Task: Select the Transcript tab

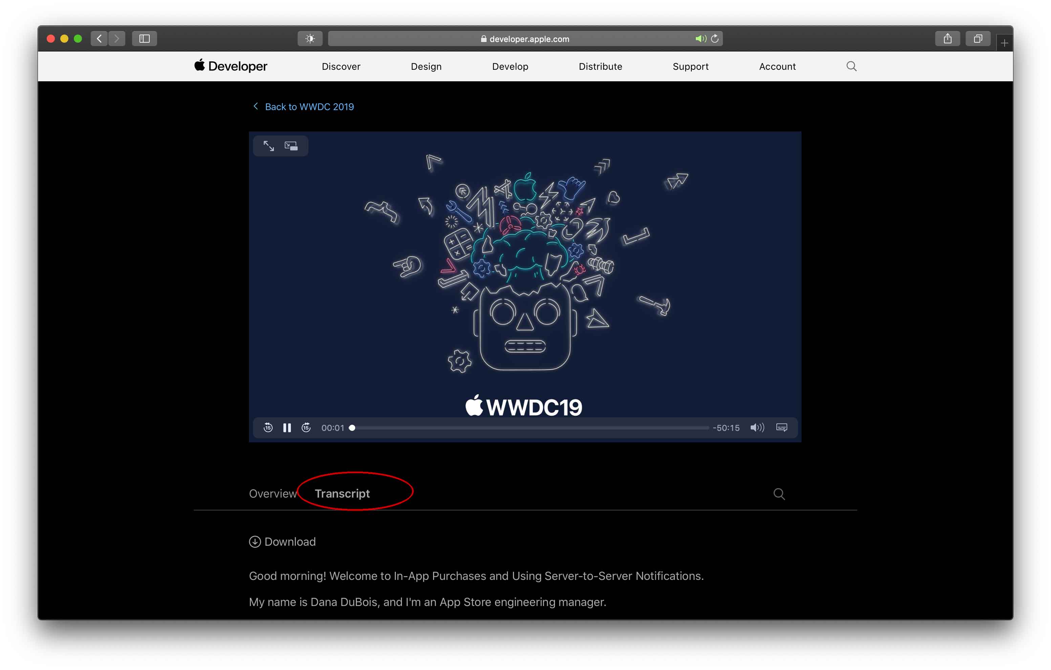Action: pyautogui.click(x=342, y=494)
